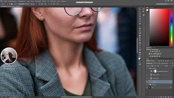The width and height of the screenshot is (174, 98).
Task: Select the Brush tool in toolbar
Action: 140,26
